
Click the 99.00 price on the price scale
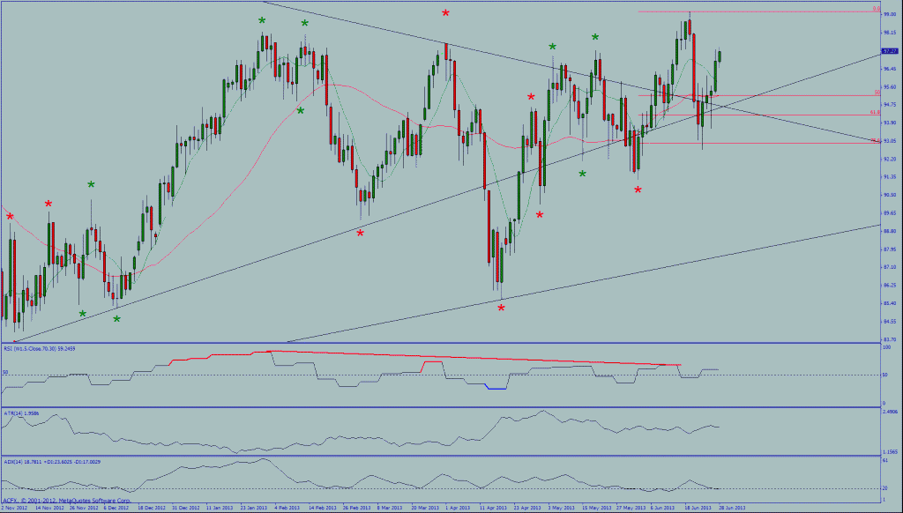889,15
